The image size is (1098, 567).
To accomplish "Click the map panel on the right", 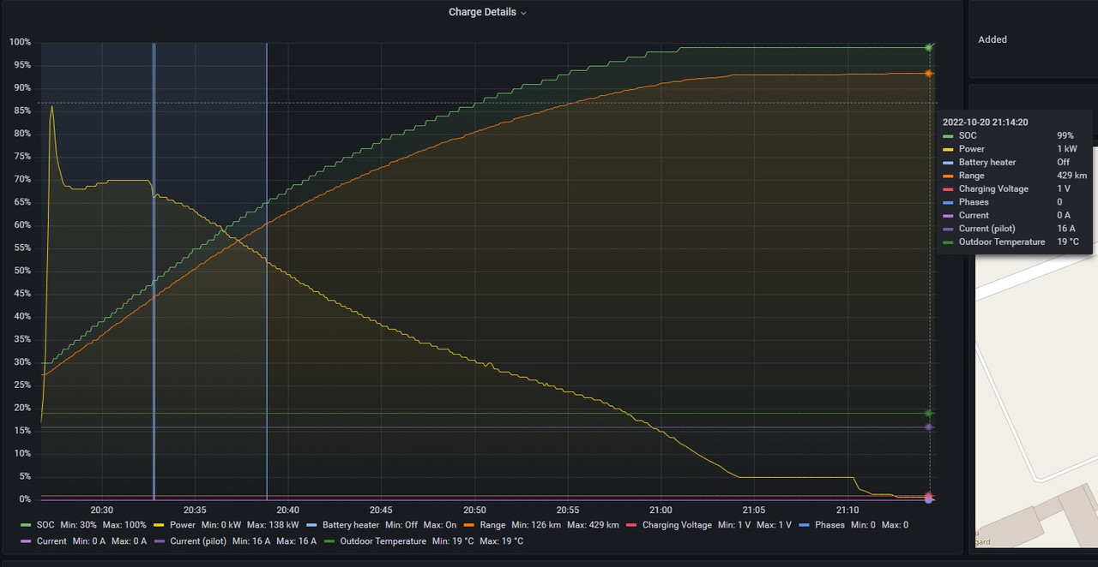I will pyautogui.click(x=1036, y=347).
